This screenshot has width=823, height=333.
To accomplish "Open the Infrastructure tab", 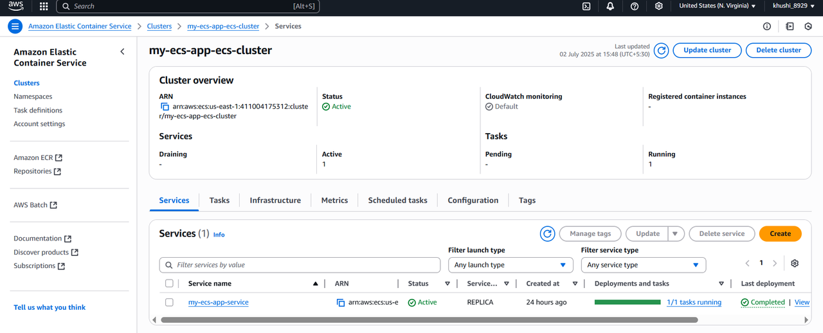I will (275, 201).
